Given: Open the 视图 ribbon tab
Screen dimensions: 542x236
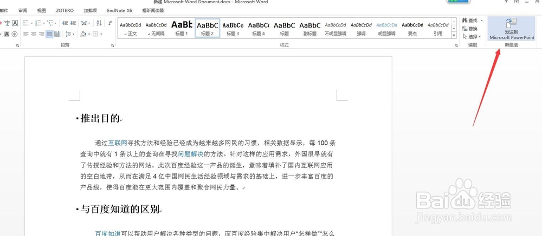Looking at the screenshot, I should point(42,11).
